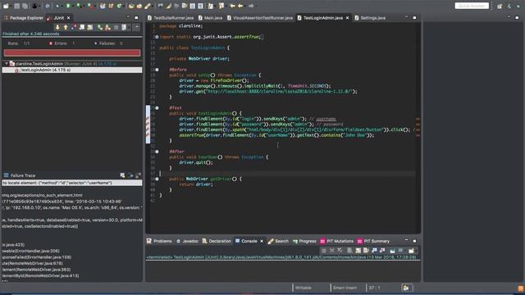Collapse the getDriver method fold
Image resolution: width=525 pixels, height=295 pixels.
click(157, 179)
